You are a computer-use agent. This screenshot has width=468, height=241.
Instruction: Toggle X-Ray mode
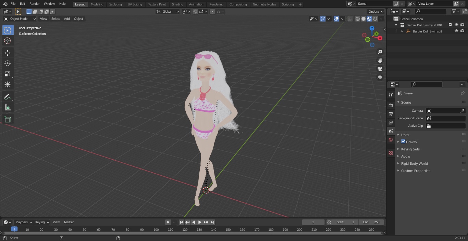pos(350,19)
